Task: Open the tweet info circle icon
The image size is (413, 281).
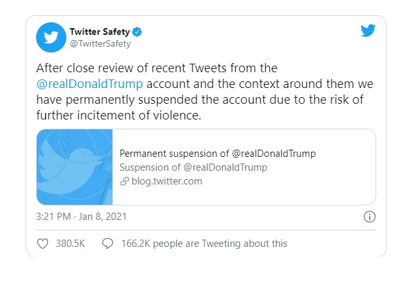Action: tap(369, 217)
